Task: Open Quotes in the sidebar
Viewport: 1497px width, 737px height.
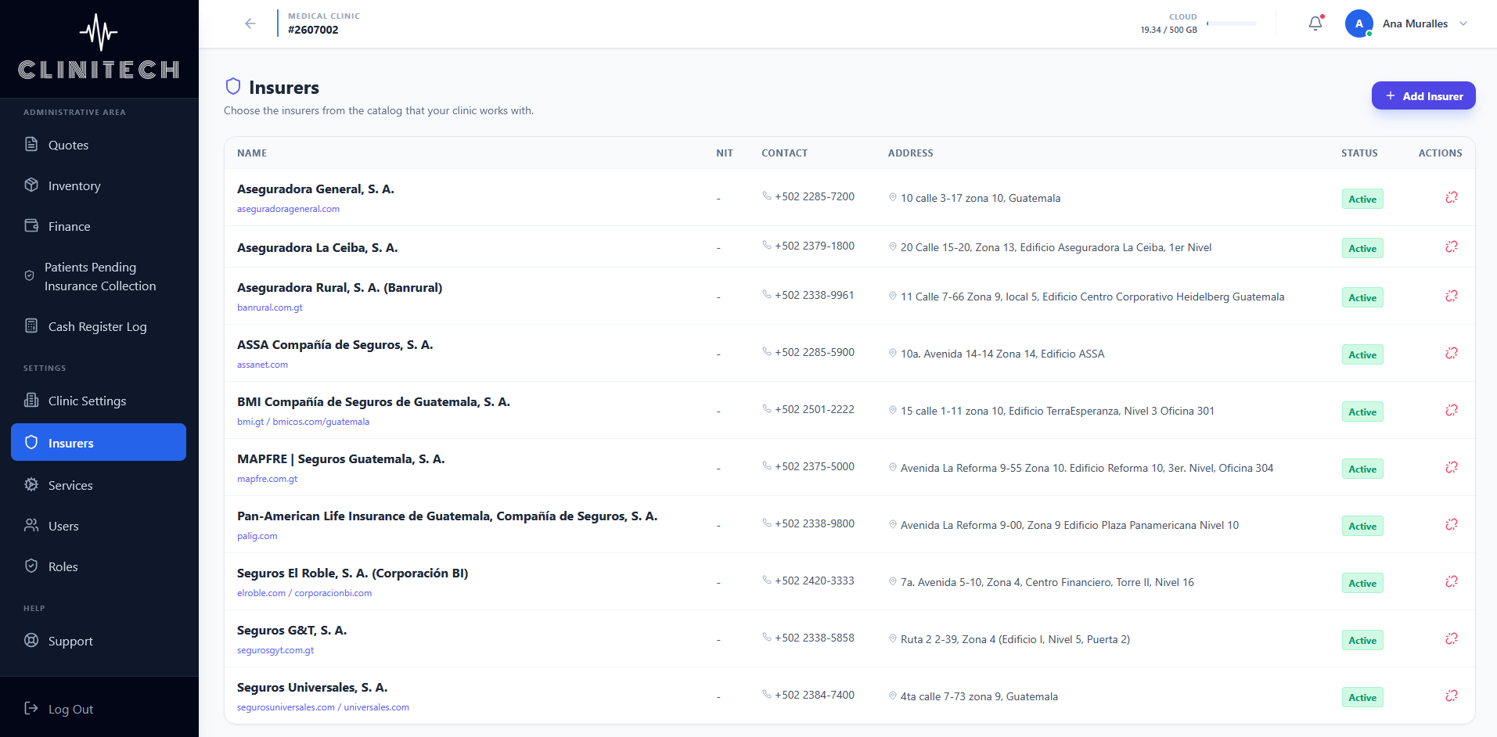Action: point(99,145)
